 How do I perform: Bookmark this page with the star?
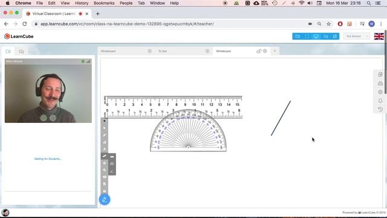(x=328, y=24)
